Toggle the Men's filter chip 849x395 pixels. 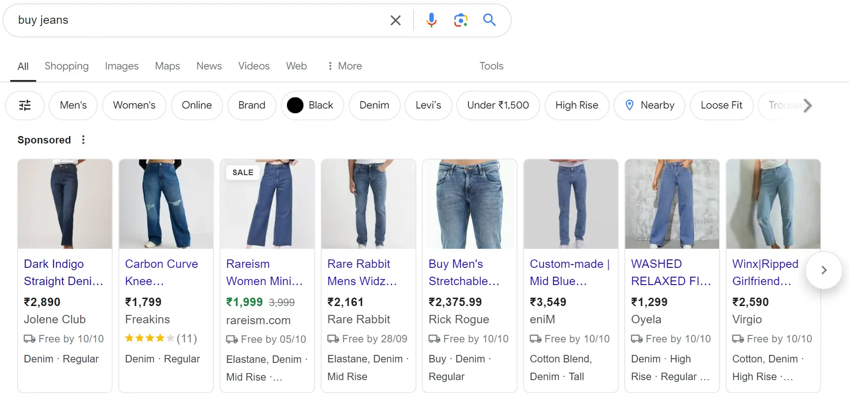pyautogui.click(x=73, y=105)
